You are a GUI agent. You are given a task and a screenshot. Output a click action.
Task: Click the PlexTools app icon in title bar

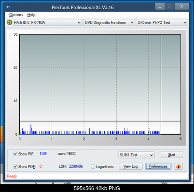(x=8, y=7)
